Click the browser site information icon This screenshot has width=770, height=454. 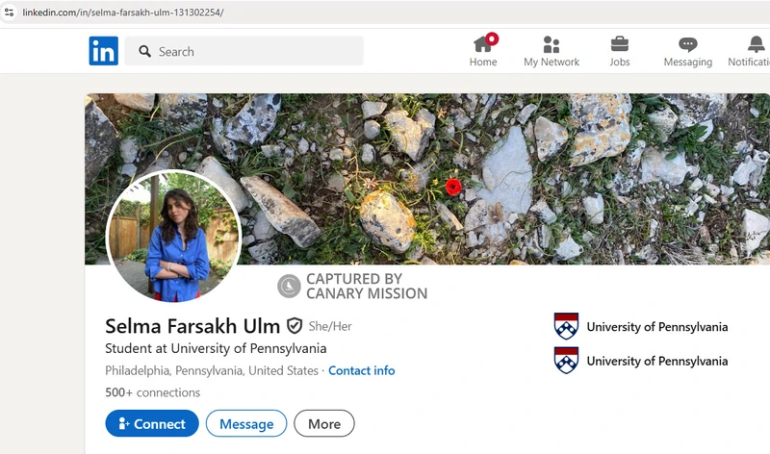[x=9, y=13]
